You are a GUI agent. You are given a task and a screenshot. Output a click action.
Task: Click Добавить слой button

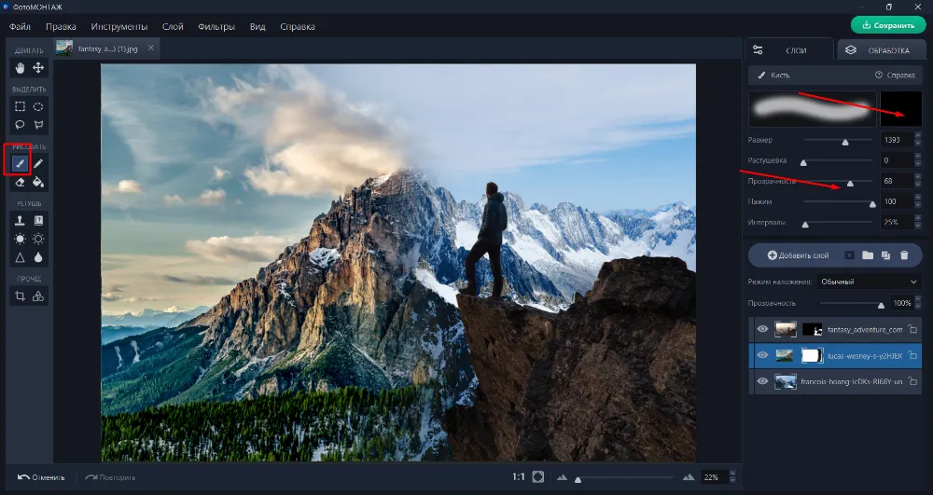(798, 254)
